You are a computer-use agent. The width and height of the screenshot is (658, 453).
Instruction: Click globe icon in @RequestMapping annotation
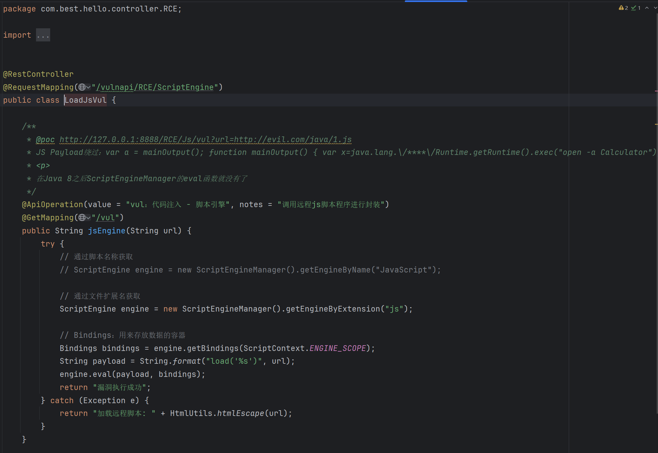82,87
